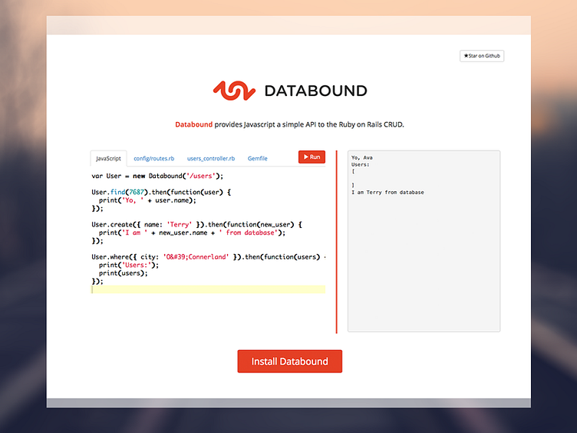The image size is (577, 433).
Task: Star the project on Github
Action: tap(482, 56)
